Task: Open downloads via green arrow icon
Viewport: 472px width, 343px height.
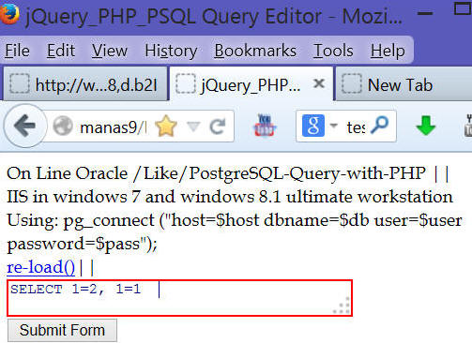Action: 425,126
